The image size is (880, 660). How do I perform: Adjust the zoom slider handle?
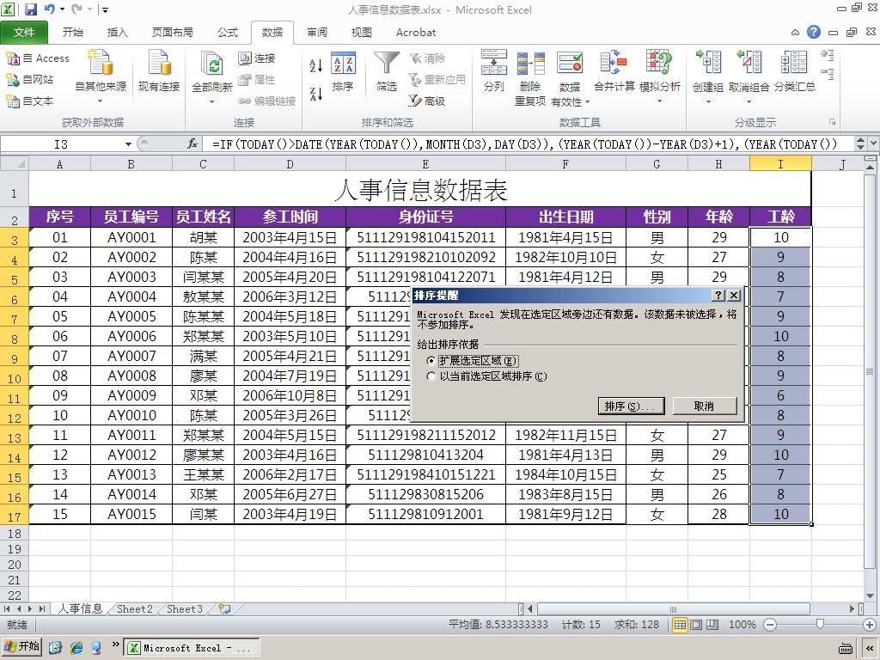coord(820,624)
